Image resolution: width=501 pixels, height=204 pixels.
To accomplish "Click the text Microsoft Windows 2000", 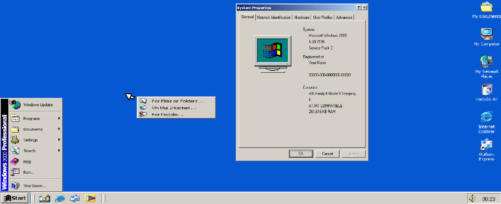I will coord(327,36).
